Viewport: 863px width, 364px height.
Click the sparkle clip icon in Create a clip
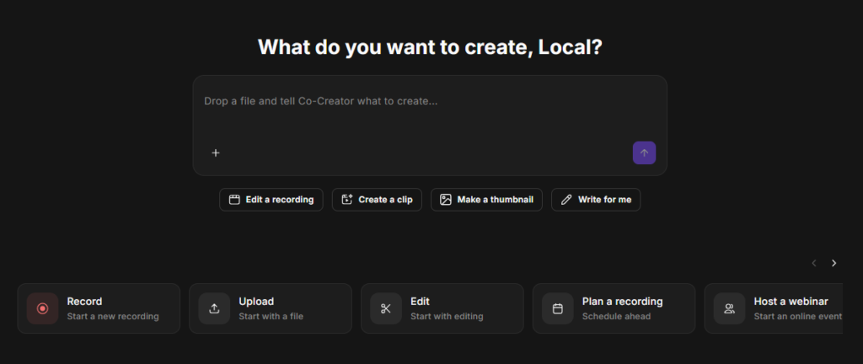(346, 200)
